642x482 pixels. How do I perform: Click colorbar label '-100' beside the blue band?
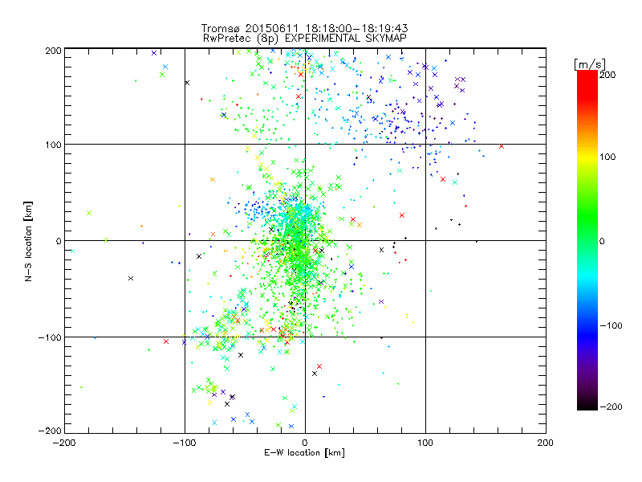(x=611, y=325)
